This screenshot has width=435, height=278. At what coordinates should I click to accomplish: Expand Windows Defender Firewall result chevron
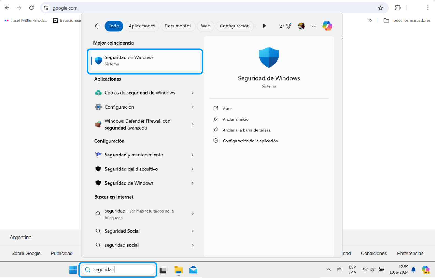tap(193, 124)
